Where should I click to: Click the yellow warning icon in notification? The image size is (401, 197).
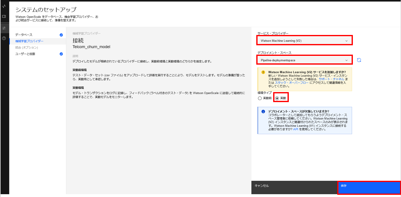tap(263, 72)
